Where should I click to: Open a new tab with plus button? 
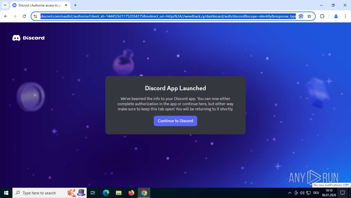(75, 5)
